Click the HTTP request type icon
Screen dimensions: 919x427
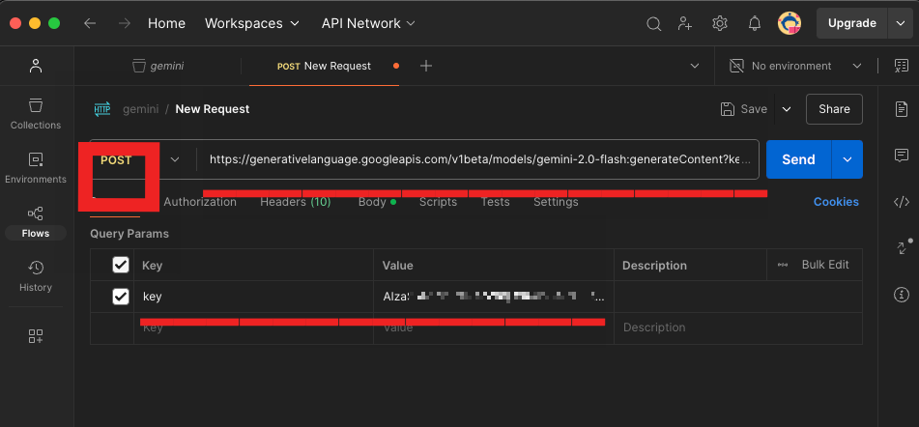pyautogui.click(x=102, y=109)
